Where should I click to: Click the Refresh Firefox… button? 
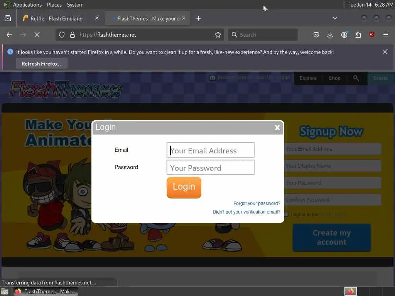tap(42, 64)
